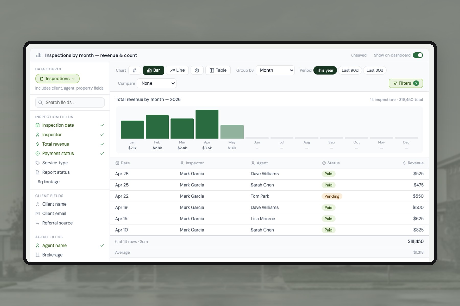Select the Last 30d period
Viewport: 460px width, 306px height.
[375, 70]
